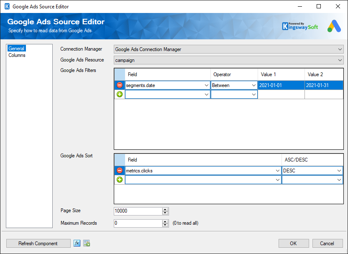Screen dimensions: 348x254
Task: Select the General page
Action: point(16,49)
